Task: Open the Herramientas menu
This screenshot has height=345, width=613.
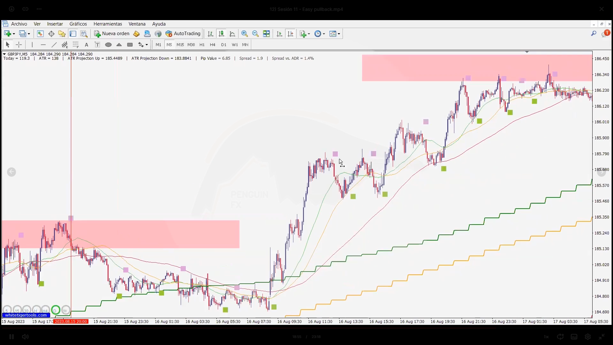Action: point(108,24)
